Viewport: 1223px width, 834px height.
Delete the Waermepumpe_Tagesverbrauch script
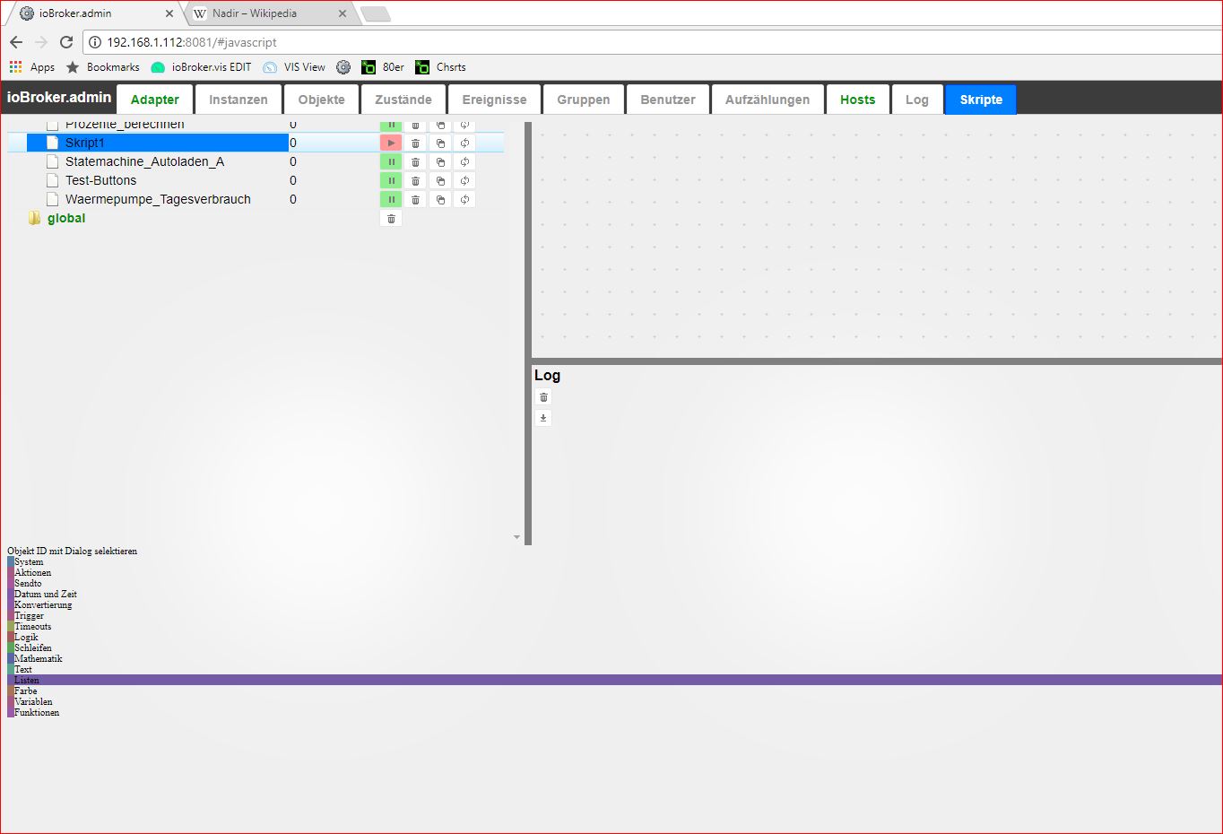tap(415, 199)
